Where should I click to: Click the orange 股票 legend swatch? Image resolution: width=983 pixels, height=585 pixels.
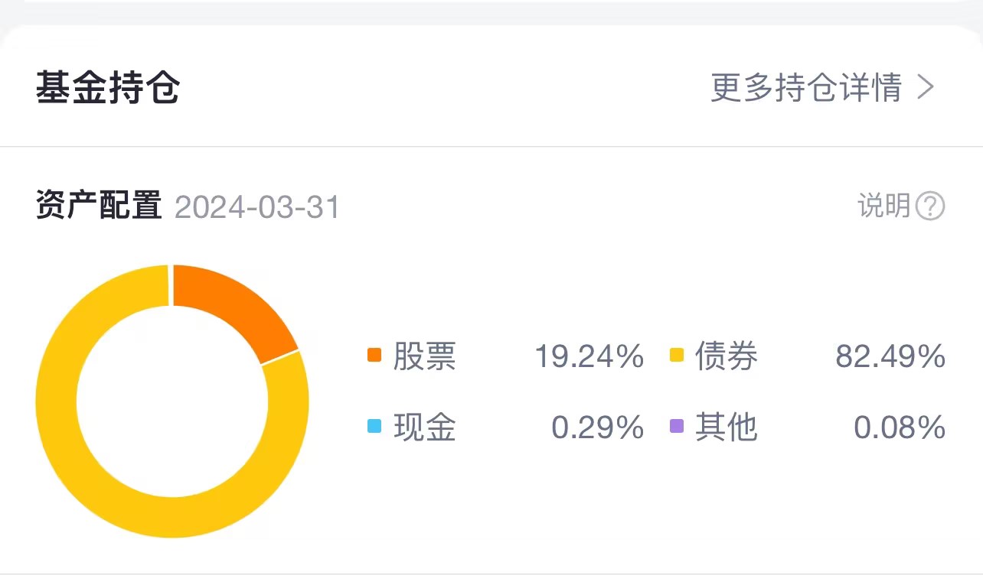(374, 355)
